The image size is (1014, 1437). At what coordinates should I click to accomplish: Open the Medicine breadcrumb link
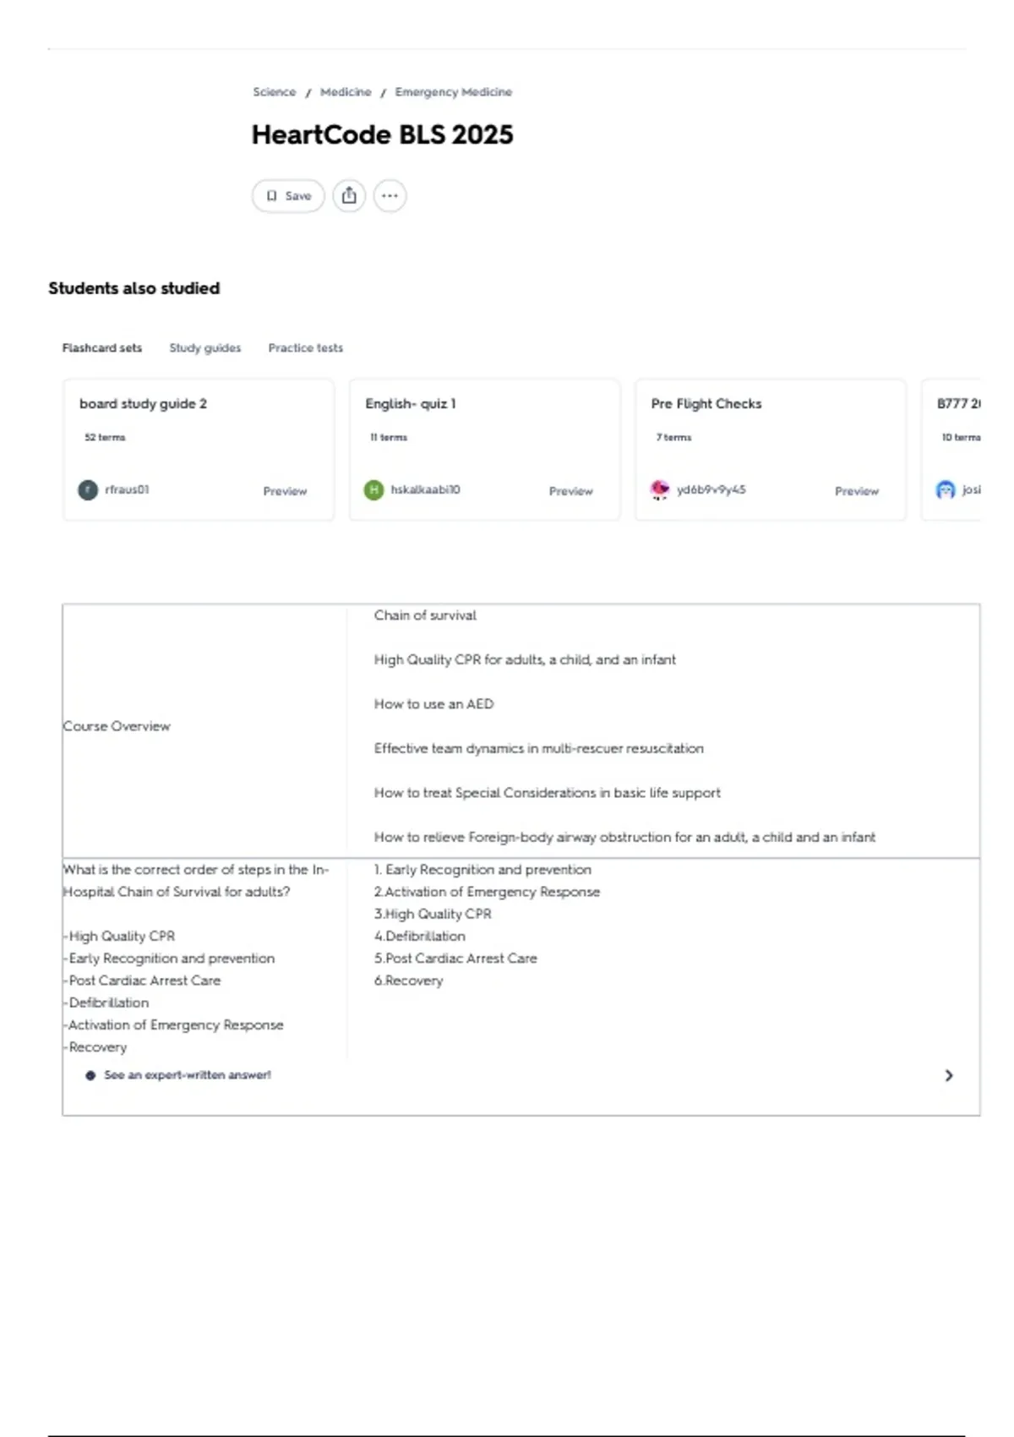click(346, 92)
